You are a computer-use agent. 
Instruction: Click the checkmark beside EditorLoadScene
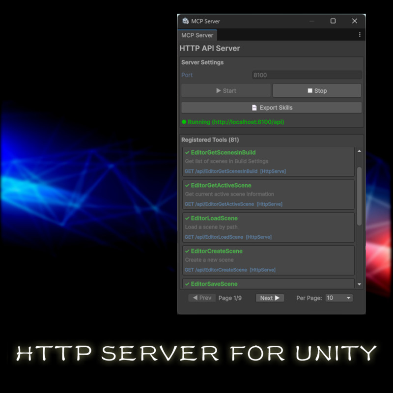pos(187,218)
